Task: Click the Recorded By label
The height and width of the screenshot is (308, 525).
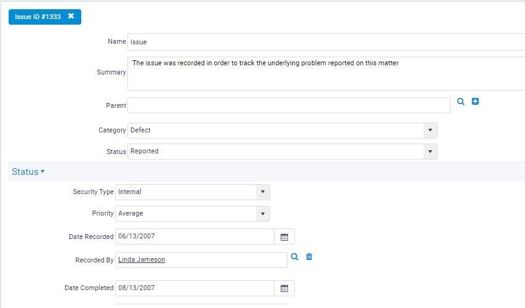Action: pos(94,260)
